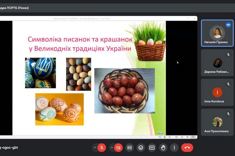The image size is (235, 156).
Task: Raise hand in the meeting
Action: pyautogui.click(x=163, y=148)
